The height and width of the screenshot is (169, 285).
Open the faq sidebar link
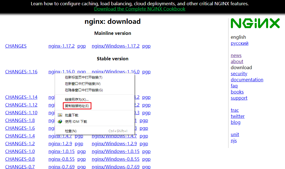pyautogui.click(x=234, y=86)
